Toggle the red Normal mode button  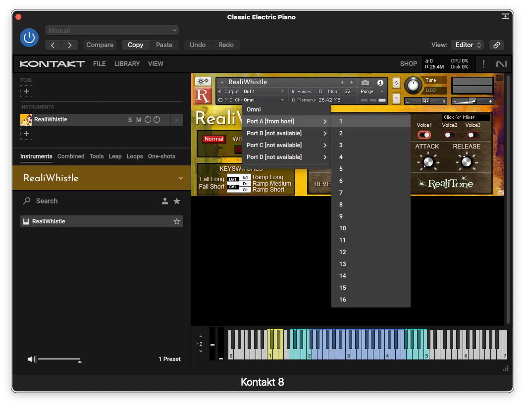point(213,139)
